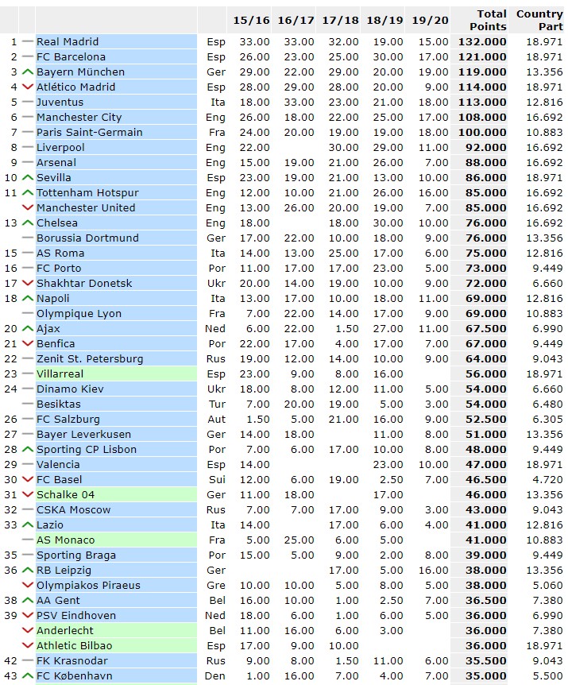Viewport: 568px width, 685px height.
Task: Click the green up arrow beside AA Gent
Action: click(28, 601)
